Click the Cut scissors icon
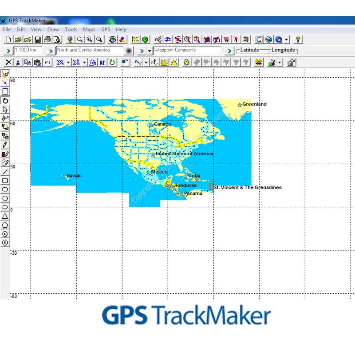Image resolution: width=355 pixels, height=355 pixels. point(18,63)
